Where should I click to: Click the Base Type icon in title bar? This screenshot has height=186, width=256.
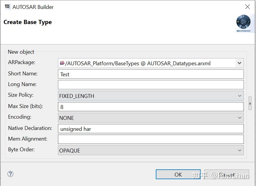[x=7, y=7]
